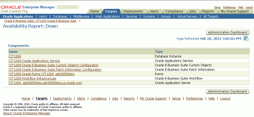Click the page refresh icon
The width and height of the screenshot is (254, 117).
(246, 38)
